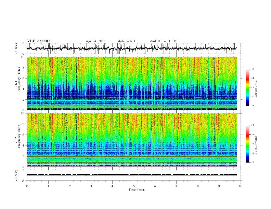Click the -7 label on the ch.2 colorbar
This screenshot has height=209, width=271.
pyautogui.click(x=252, y=163)
